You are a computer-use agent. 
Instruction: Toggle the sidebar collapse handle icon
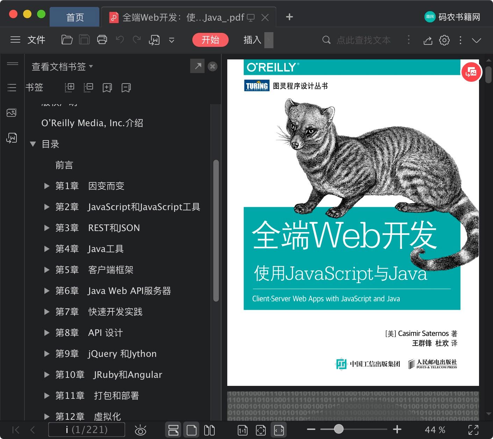13,64
